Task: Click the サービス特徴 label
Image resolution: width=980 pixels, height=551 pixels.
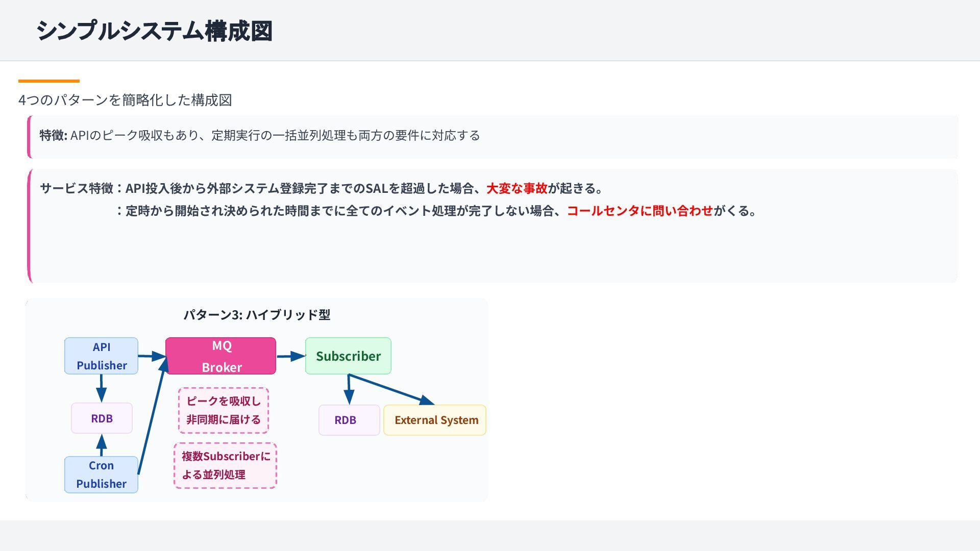Action: tap(77, 188)
